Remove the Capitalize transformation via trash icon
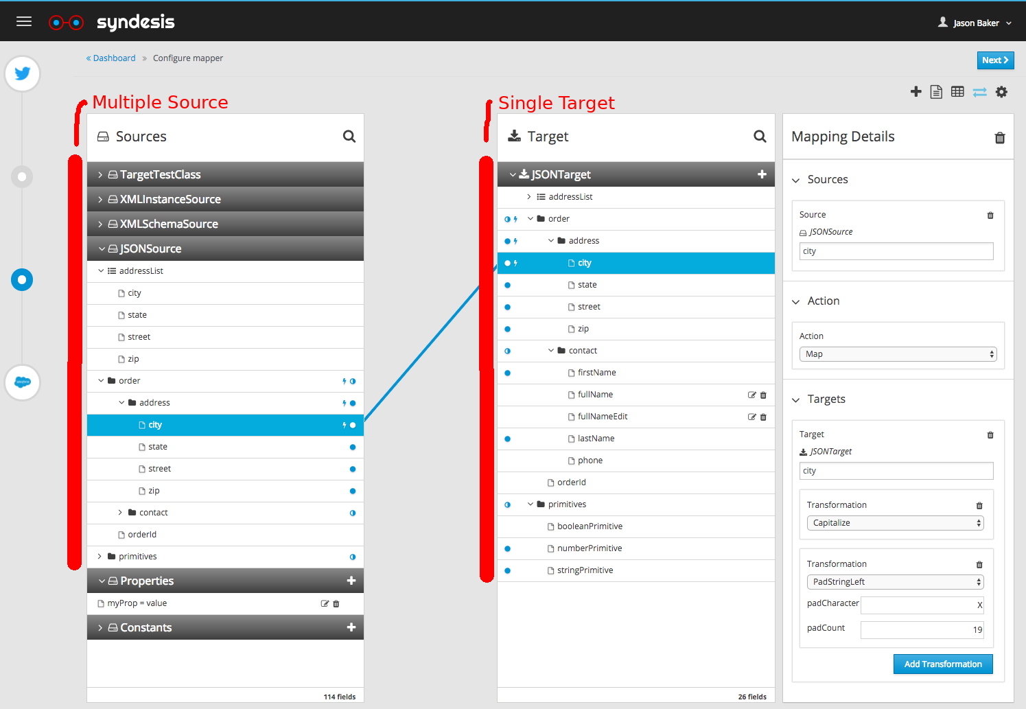This screenshot has width=1026, height=709. tap(979, 505)
